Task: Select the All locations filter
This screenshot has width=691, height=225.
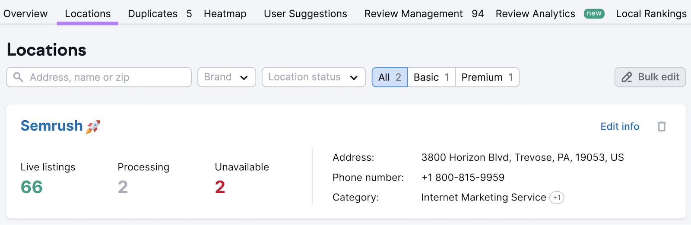Action: point(390,77)
